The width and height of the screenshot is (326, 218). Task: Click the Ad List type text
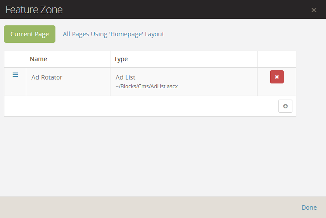click(125, 77)
